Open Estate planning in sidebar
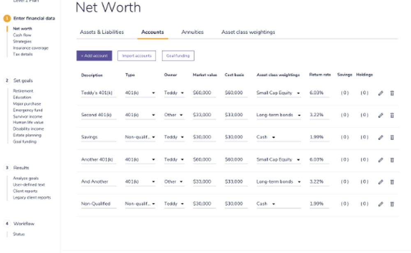 click(27, 135)
